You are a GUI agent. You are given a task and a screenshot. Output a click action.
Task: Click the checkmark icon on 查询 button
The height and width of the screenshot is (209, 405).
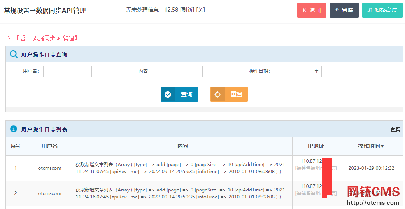(168, 95)
